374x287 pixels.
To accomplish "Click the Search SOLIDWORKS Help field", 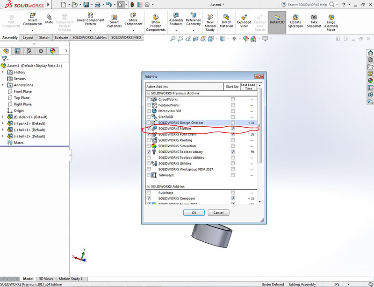I will (307, 5).
